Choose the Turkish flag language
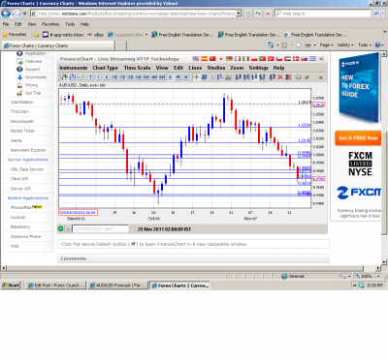The height and width of the screenshot is (359, 388). (x=271, y=59)
